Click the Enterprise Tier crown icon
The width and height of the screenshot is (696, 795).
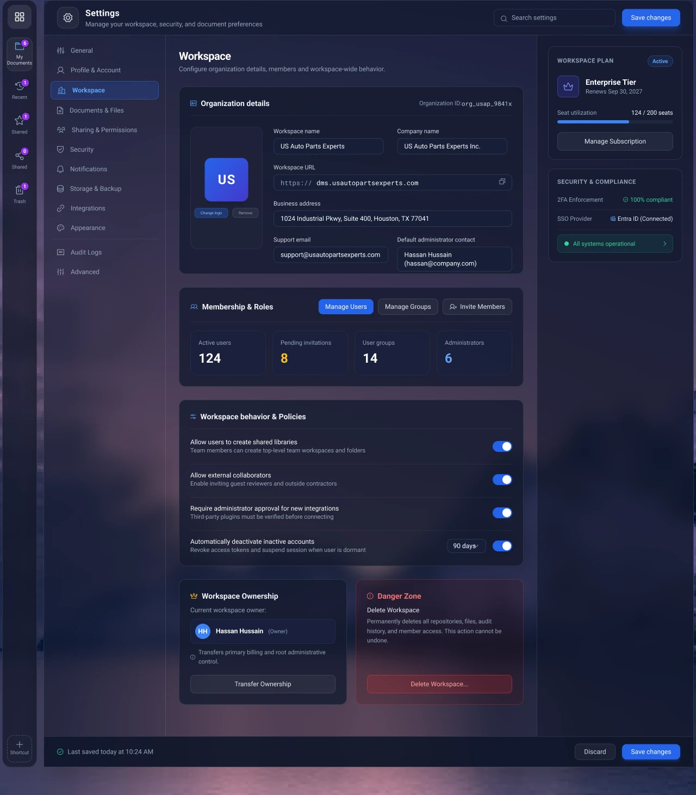click(x=568, y=86)
